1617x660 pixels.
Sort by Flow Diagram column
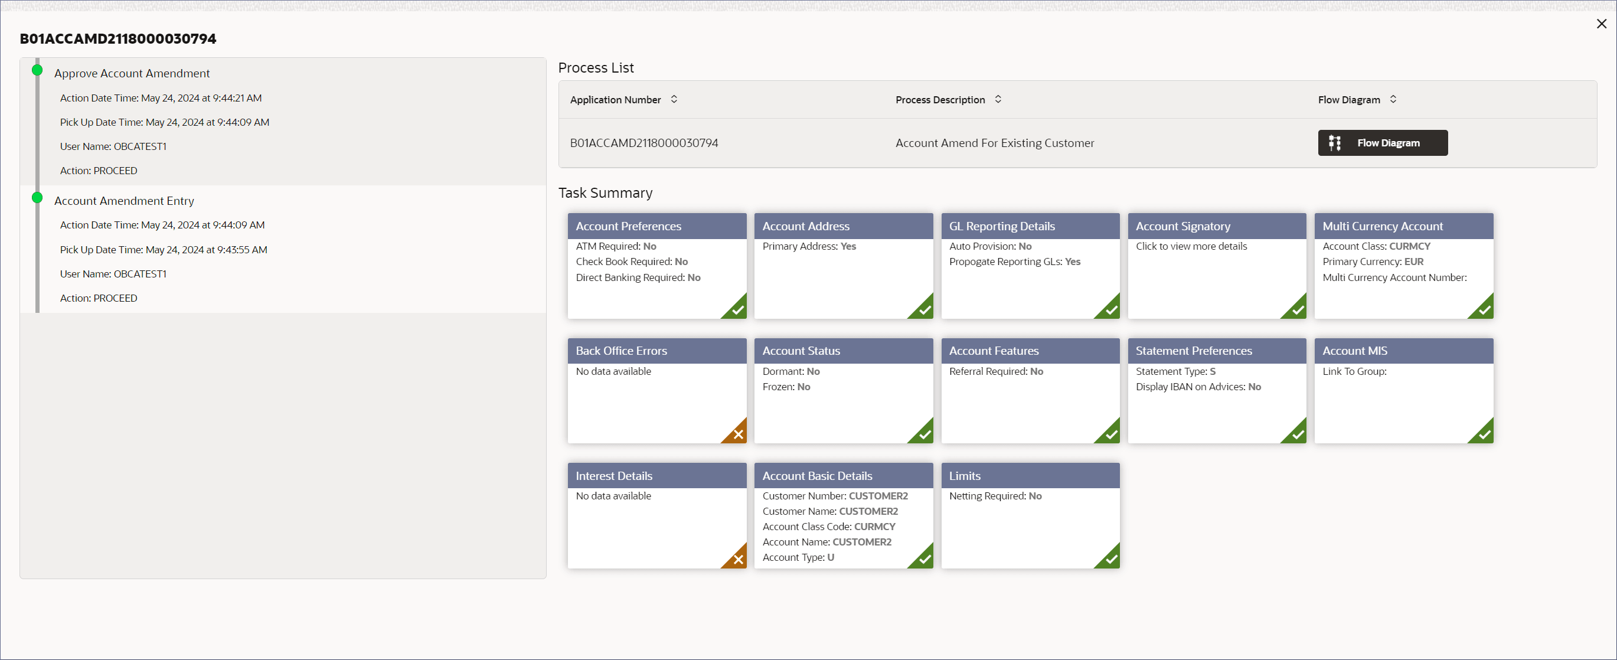(x=1392, y=99)
